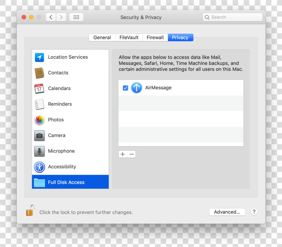Click the Contacts address book icon
282x247 pixels.
pyautogui.click(x=39, y=73)
